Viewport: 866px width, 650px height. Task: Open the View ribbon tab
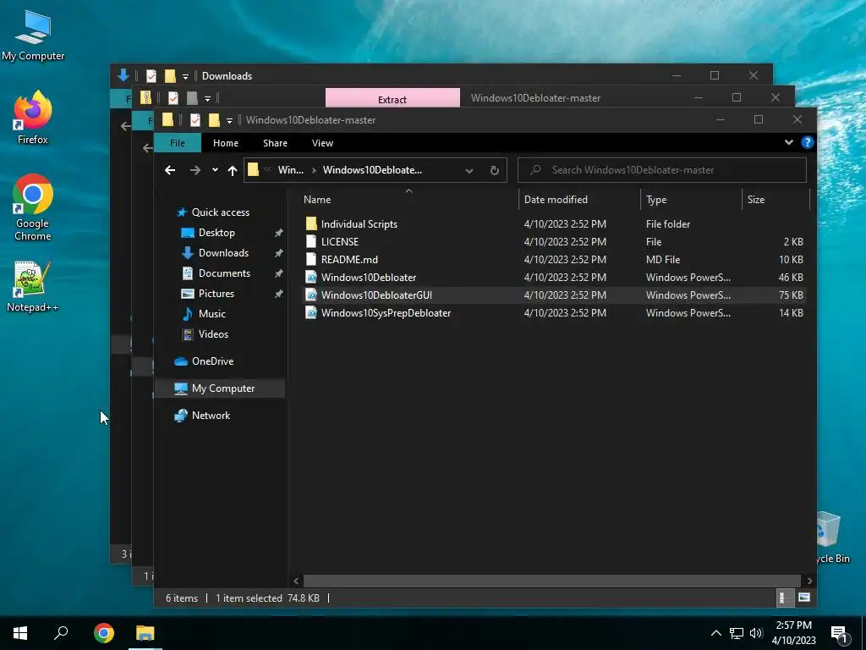coord(322,143)
